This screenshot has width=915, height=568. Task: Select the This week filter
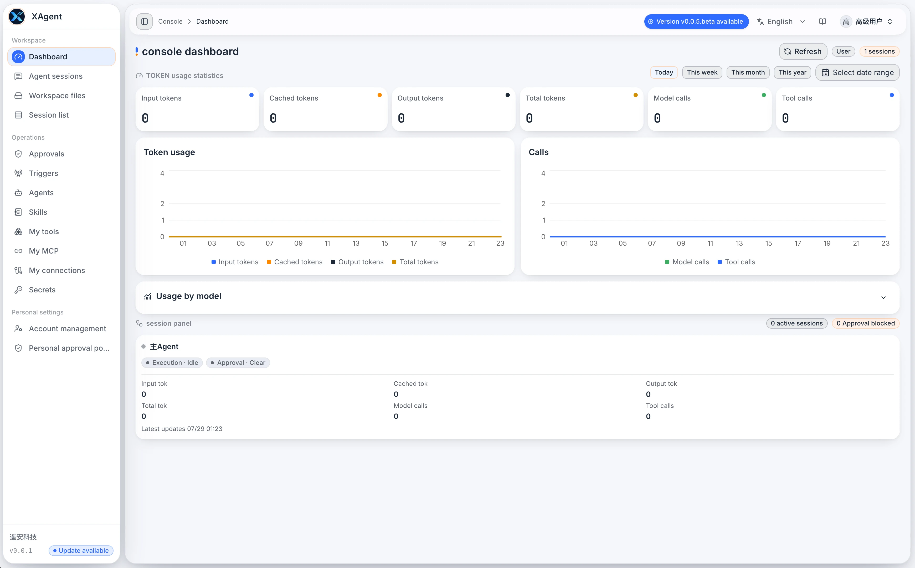tap(702, 72)
